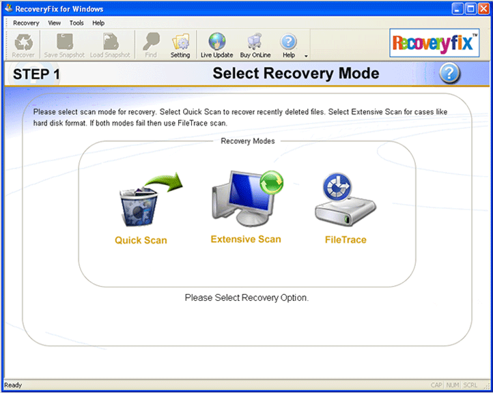Choose the Extensive Scan monitor icon
The image size is (493, 393).
tap(248, 198)
